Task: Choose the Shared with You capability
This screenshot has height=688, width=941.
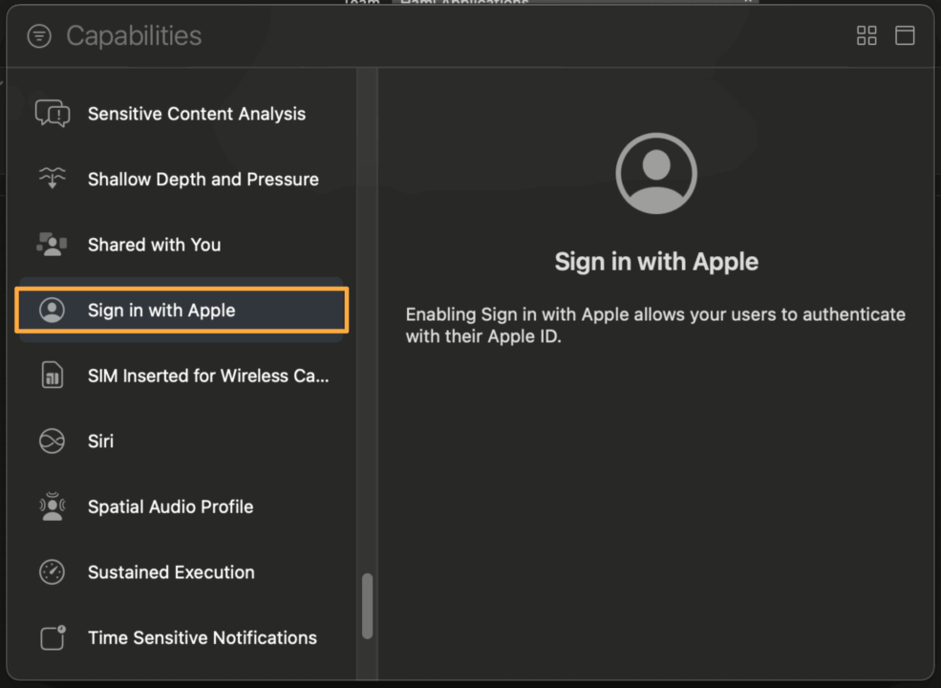Action: (182, 245)
